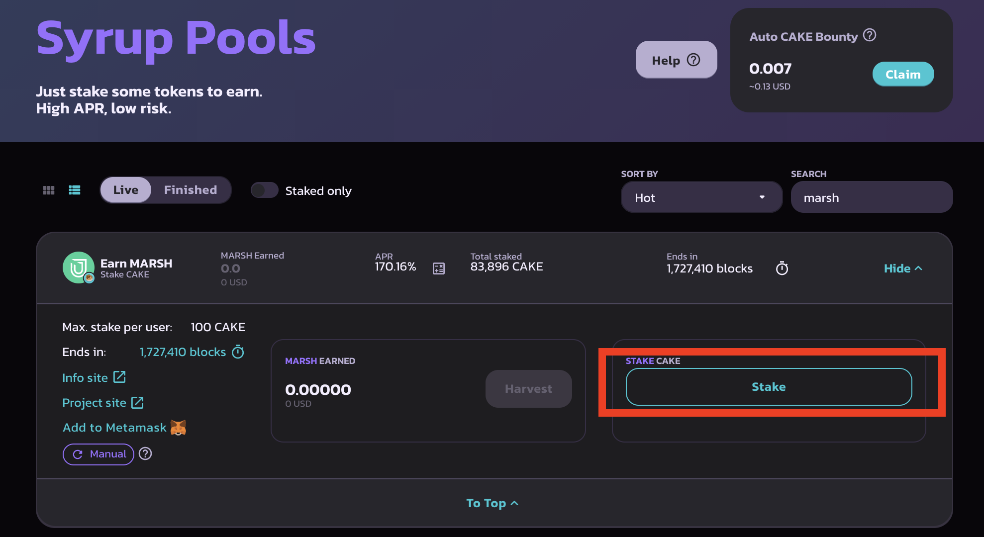Viewport: 984px width, 537px height.
Task: Open the APR calculator icon
Action: tap(438, 268)
